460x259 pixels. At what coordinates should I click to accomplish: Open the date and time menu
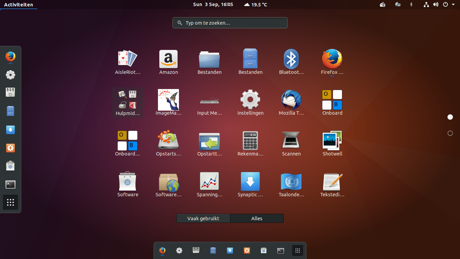213,4
